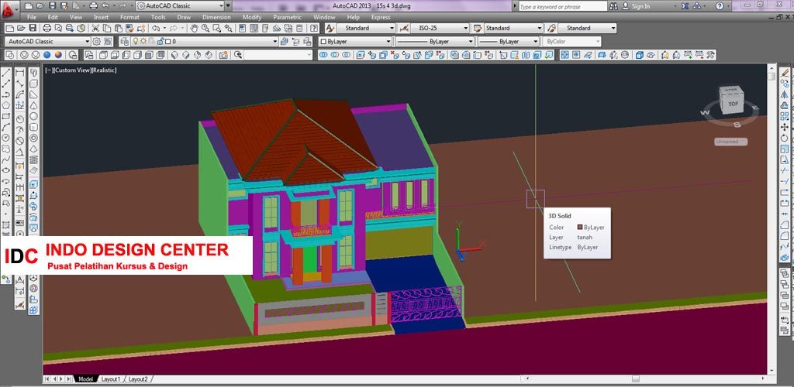Select Box tool in Modeling toolbar
This screenshot has width=794, height=387.
[33, 84]
